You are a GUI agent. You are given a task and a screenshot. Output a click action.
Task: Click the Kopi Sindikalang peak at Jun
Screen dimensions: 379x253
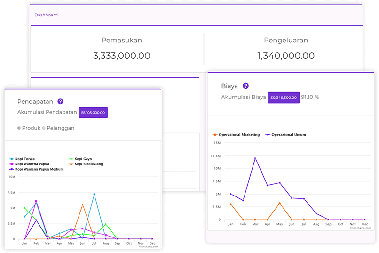(82, 205)
